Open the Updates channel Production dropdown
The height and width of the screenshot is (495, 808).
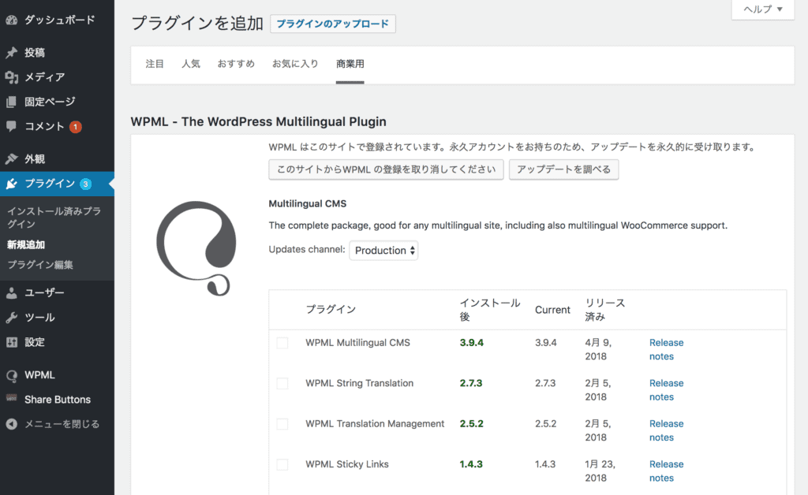tap(384, 251)
